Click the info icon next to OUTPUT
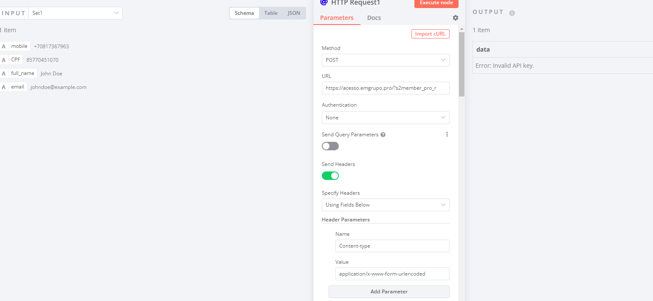Image resolution: width=653 pixels, height=301 pixels. [511, 12]
